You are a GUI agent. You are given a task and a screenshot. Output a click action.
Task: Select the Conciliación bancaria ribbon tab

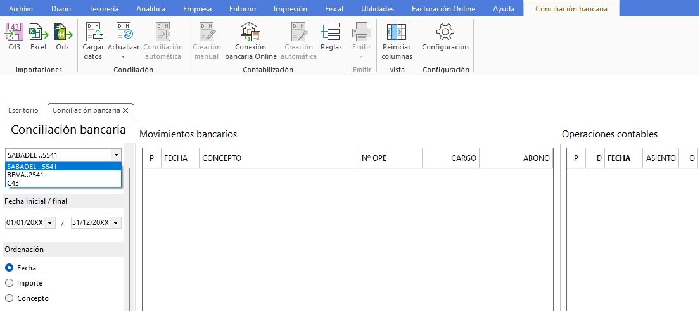click(571, 9)
